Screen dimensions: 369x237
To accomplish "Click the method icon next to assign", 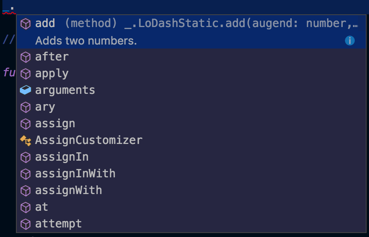I will [26, 124].
